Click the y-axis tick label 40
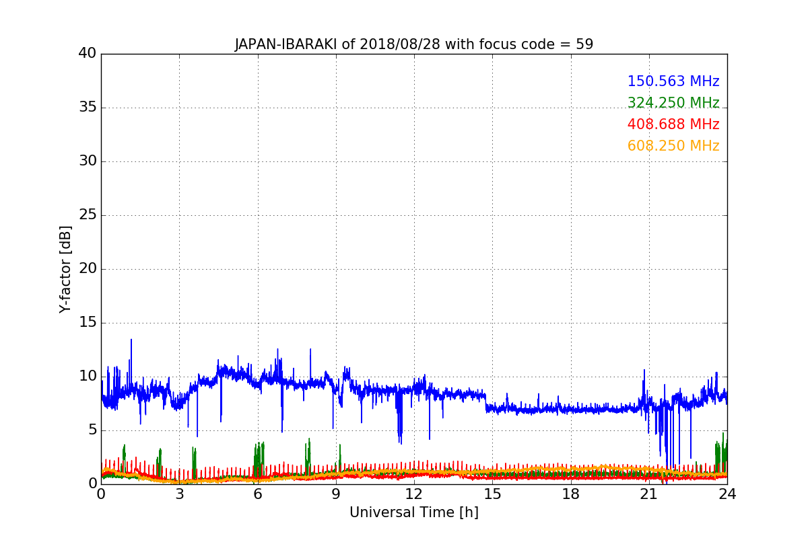This screenshot has width=808, height=538. 88,53
